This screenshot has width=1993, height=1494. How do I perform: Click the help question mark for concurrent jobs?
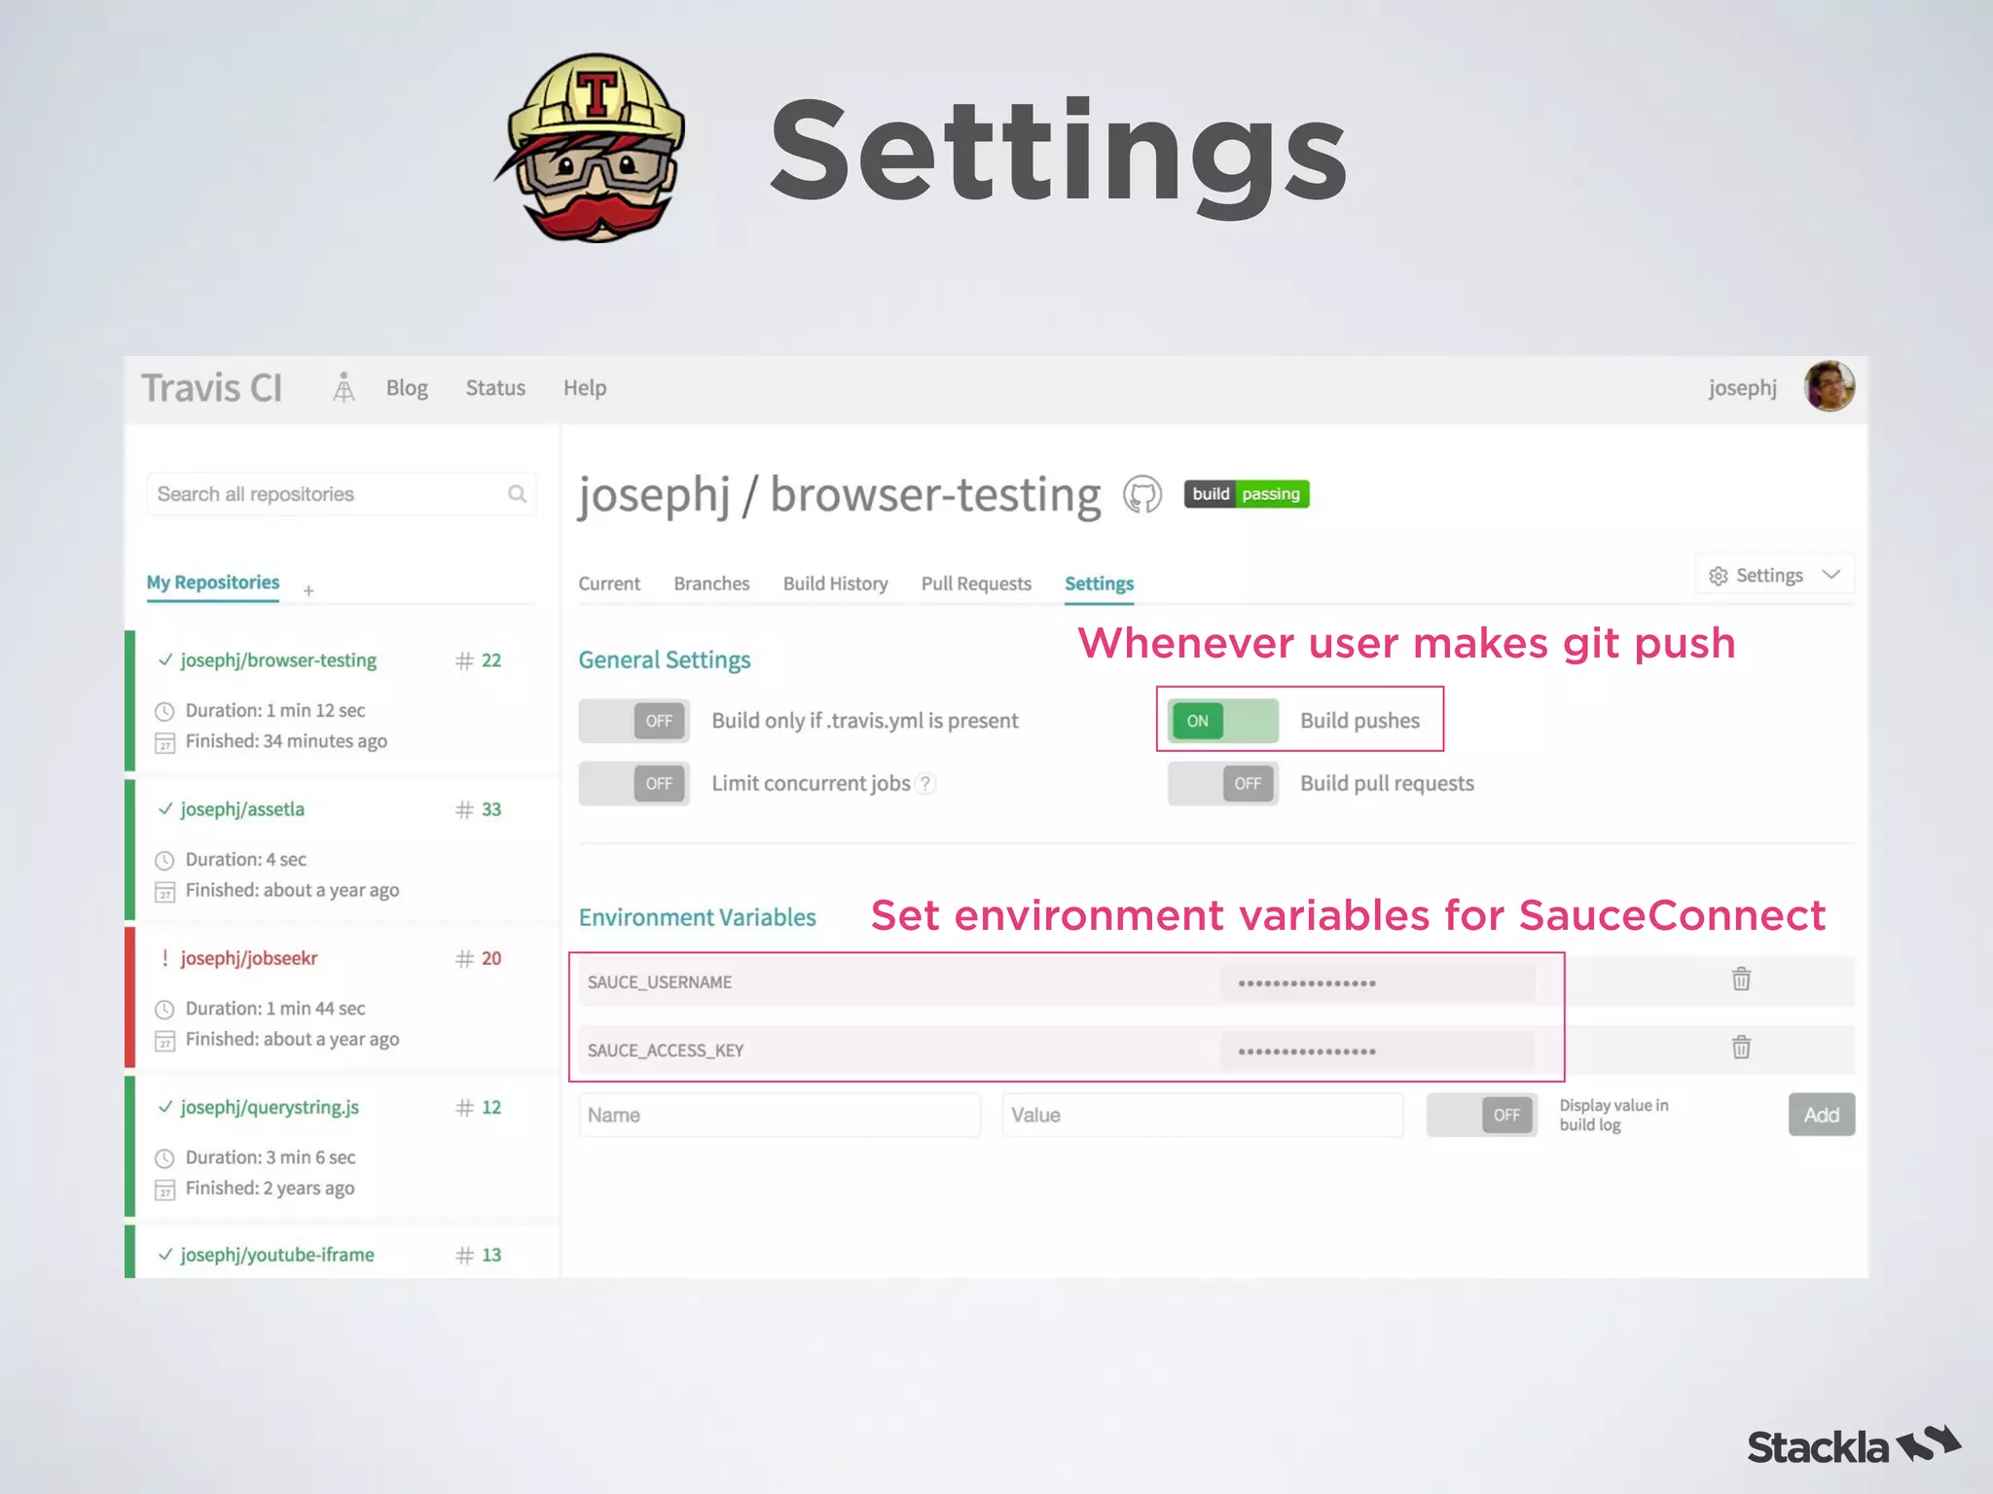click(925, 783)
